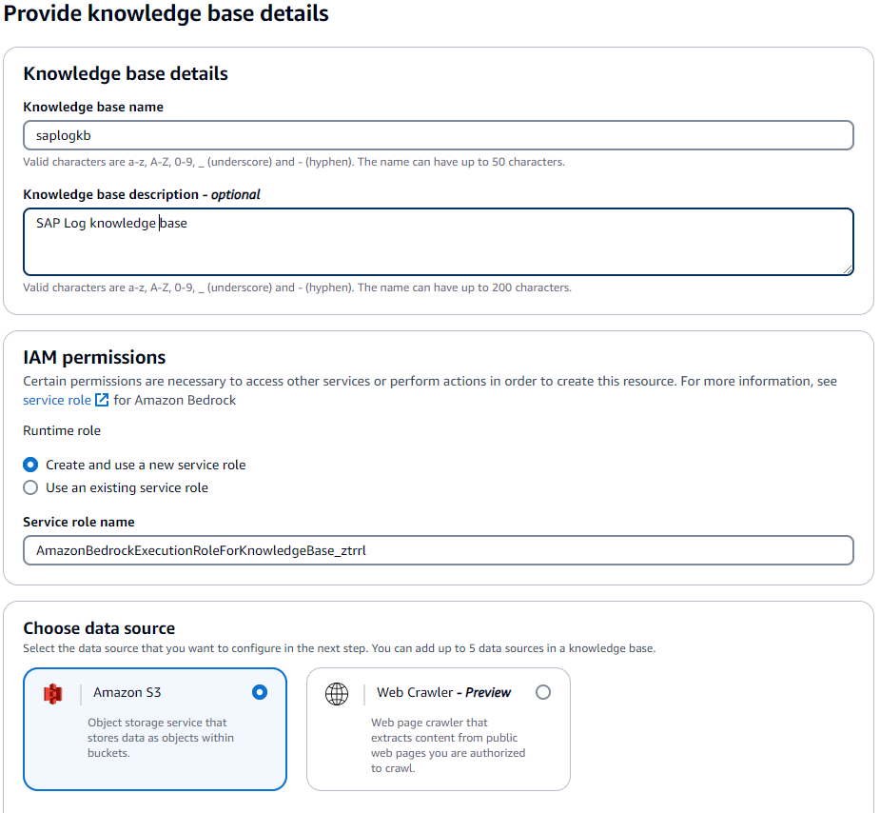Click the "Knowledge base details" section heading
Screen dimensions: 880x813
125,73
